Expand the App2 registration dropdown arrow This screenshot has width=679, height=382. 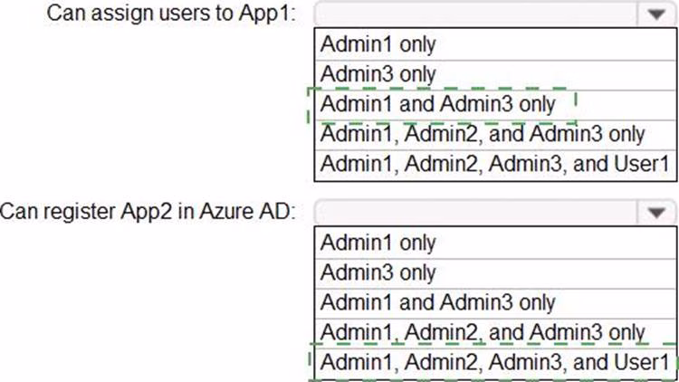(x=655, y=213)
